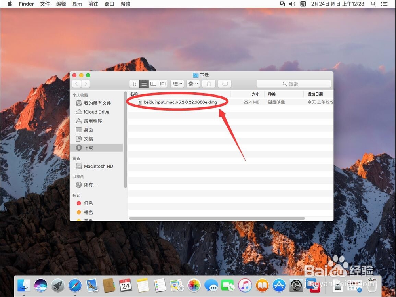The image size is (396, 297).
Task: Open Reminders from the Dock
Action: (160, 286)
